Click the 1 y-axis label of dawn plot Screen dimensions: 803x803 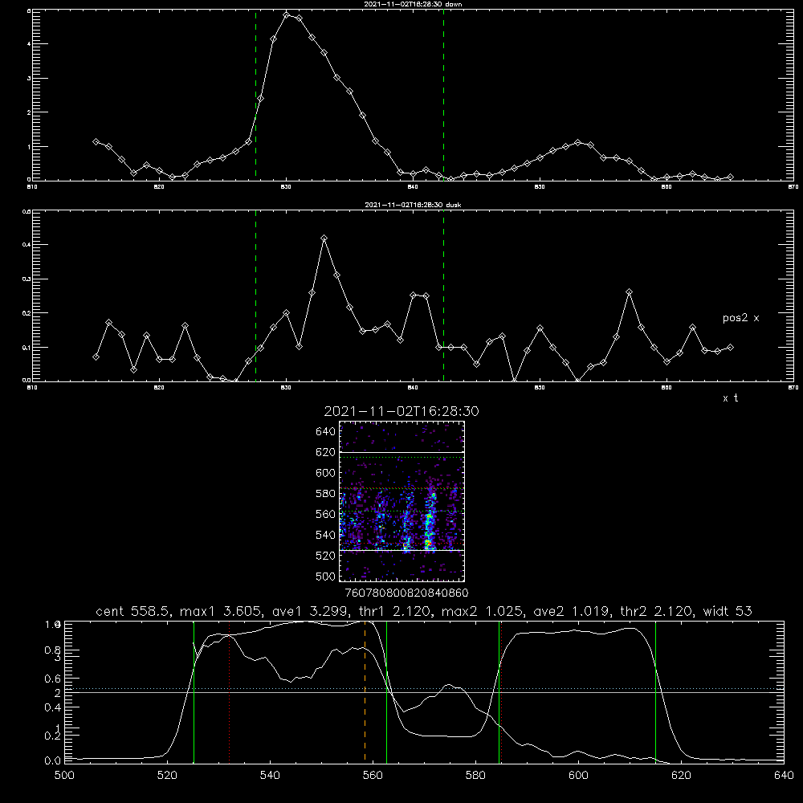[29, 146]
